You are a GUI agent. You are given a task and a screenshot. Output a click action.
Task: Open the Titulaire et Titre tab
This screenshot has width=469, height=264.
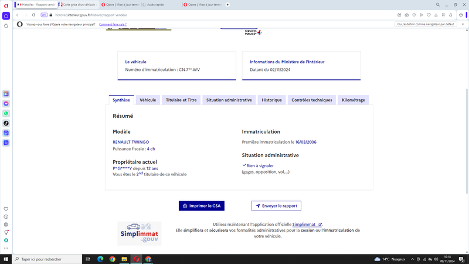181,100
